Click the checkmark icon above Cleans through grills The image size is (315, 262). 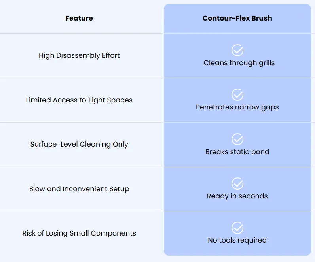(x=237, y=50)
